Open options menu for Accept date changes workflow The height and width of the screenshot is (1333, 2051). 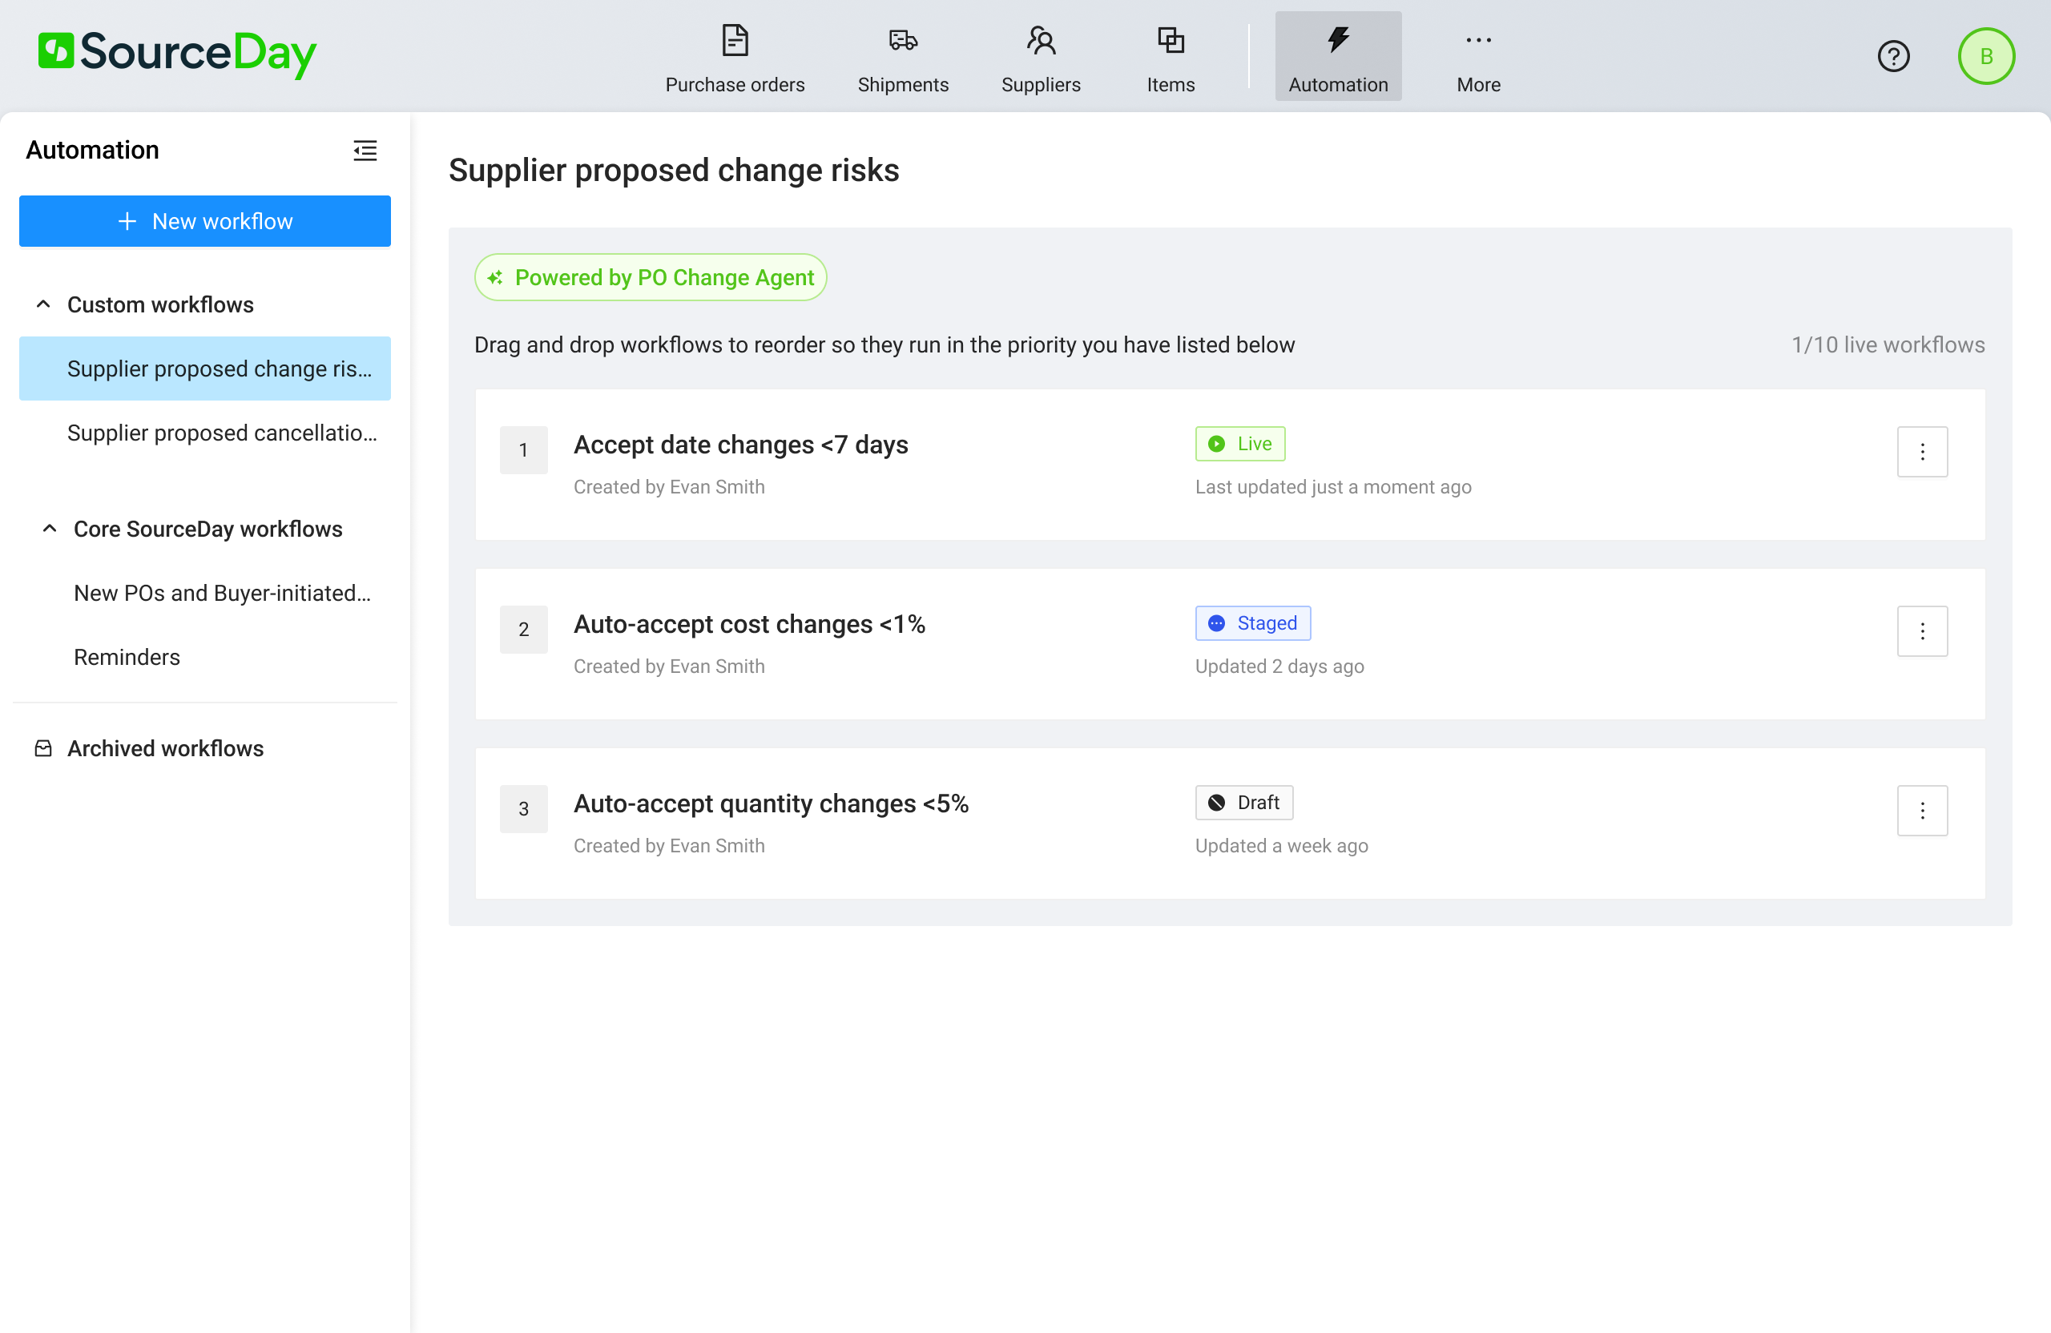point(1922,452)
